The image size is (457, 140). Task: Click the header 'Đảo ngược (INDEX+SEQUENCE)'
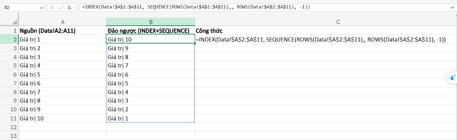tap(151, 31)
